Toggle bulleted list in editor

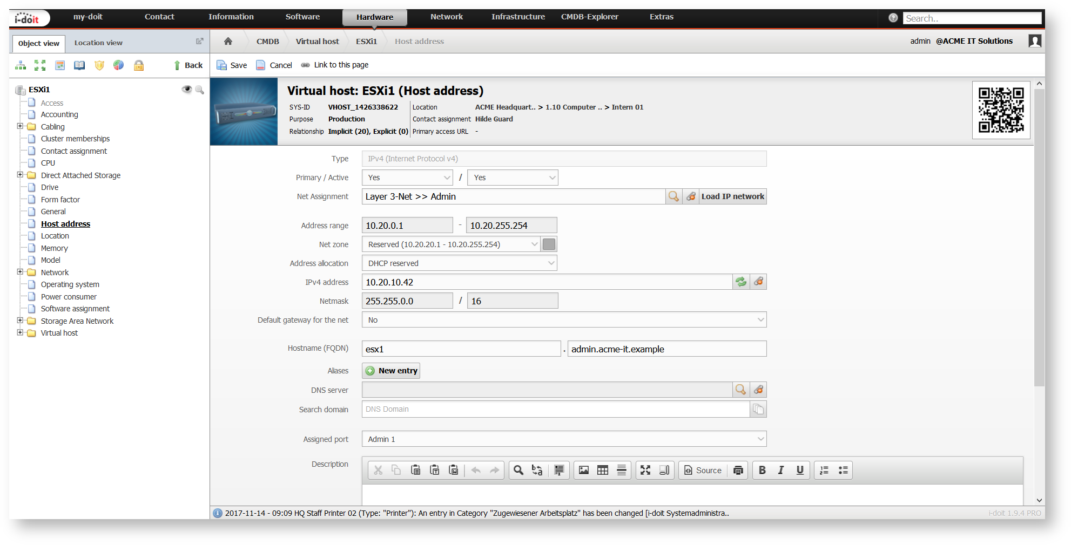[843, 470]
